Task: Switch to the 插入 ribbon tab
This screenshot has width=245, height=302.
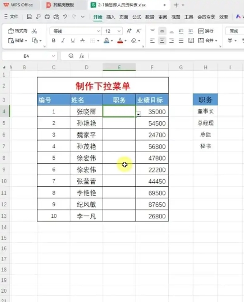Action: pos(111,17)
